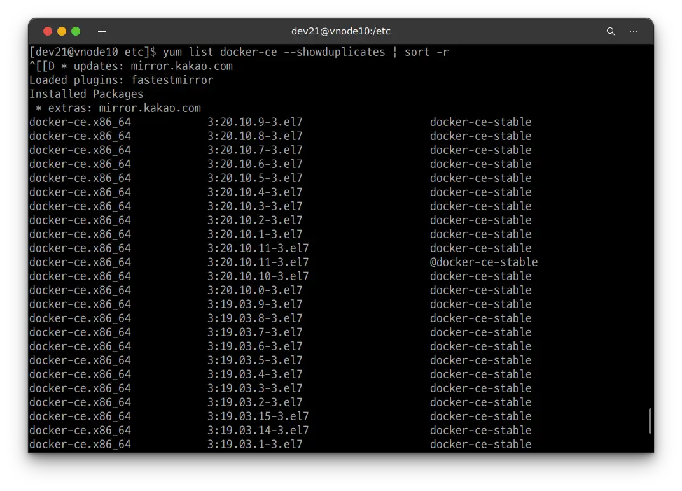The height and width of the screenshot is (491, 682).
Task: Click version 3:19.03.3-3.el7
Action: tap(254, 388)
